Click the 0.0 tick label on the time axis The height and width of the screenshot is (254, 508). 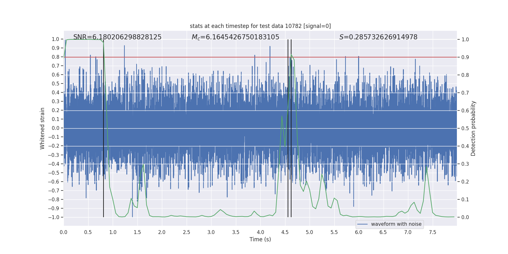coord(63,232)
